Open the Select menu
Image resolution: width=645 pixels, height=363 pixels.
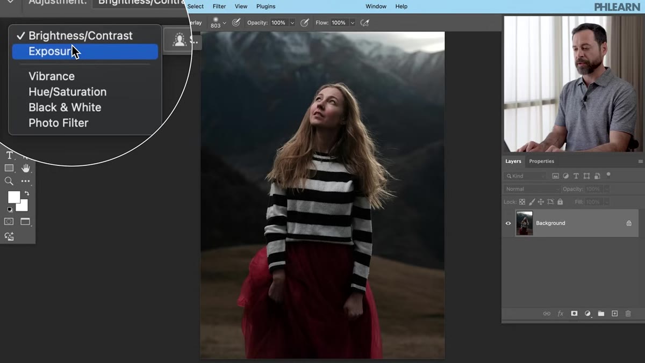click(x=196, y=6)
